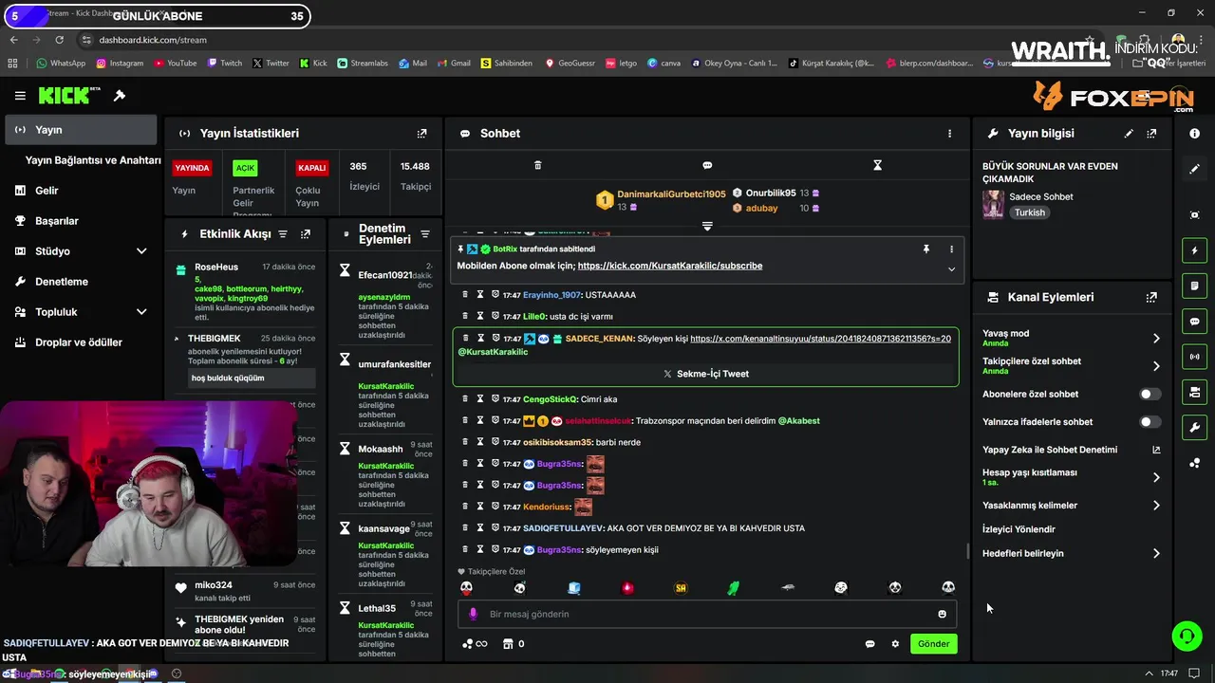Open Hesap yaşı kısıtlaması options

(x=1155, y=477)
